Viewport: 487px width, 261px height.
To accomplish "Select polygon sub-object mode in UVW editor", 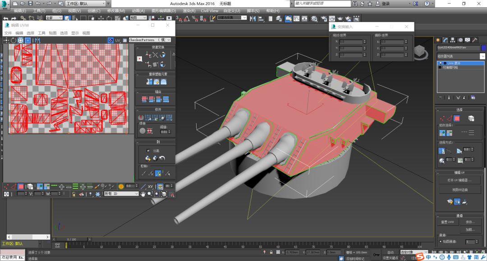I will point(20,186).
